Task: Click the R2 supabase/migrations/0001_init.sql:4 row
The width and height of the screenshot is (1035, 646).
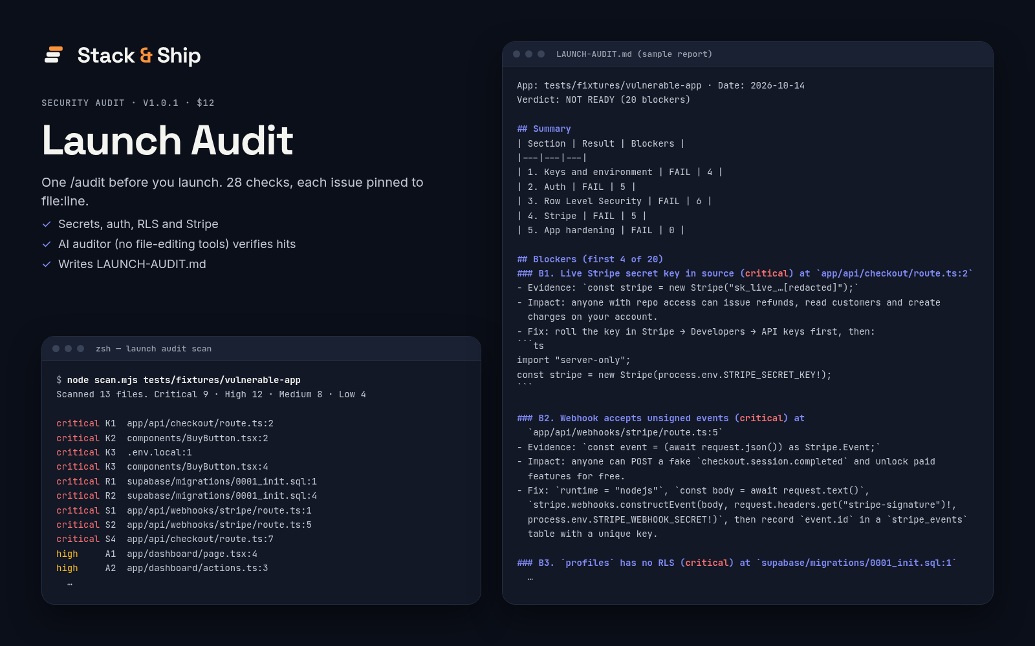Action: coord(186,495)
